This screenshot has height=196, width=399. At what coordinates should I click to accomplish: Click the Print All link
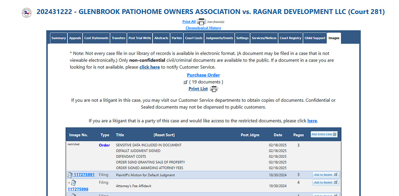pos(189,22)
